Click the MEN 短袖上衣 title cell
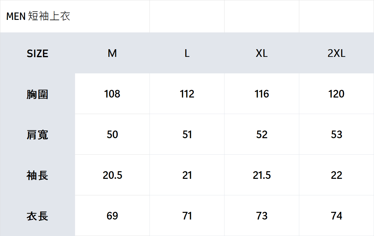The image size is (374, 236). [x=38, y=16]
